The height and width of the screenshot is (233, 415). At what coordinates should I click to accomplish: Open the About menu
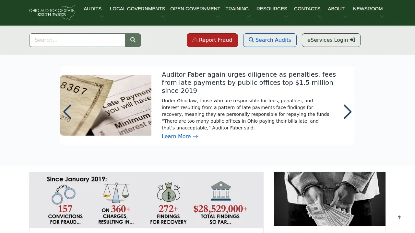336,9
